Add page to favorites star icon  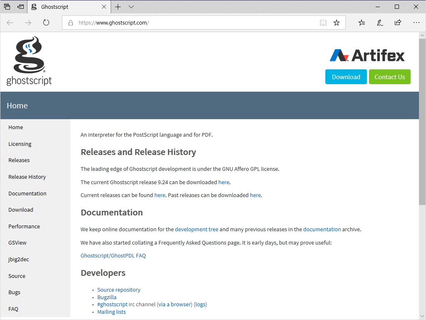click(x=336, y=22)
